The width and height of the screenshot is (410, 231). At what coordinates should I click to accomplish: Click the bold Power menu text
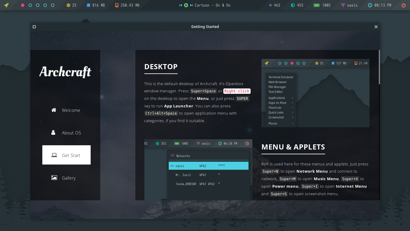(x=285, y=186)
